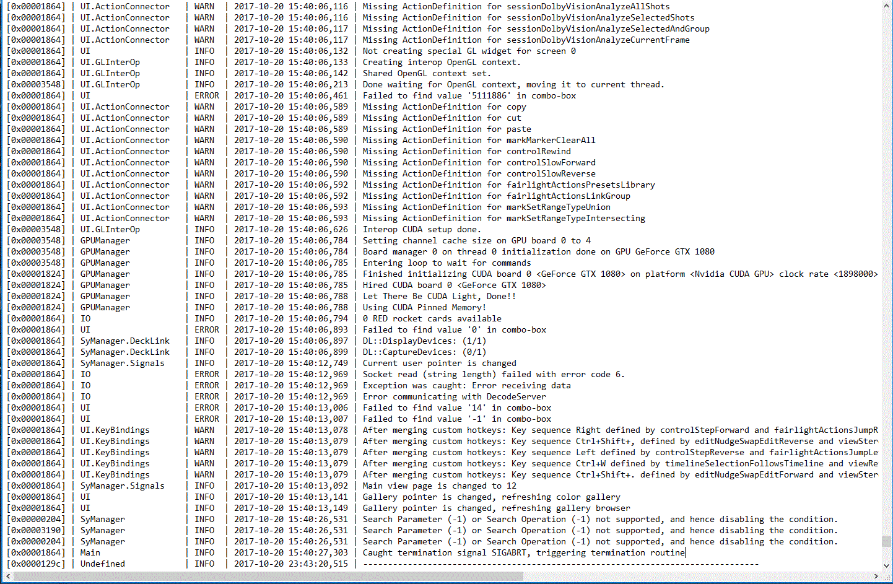Click the vertical scrollbar down arrow
The height and width of the screenshot is (584, 893).
pos(887,565)
